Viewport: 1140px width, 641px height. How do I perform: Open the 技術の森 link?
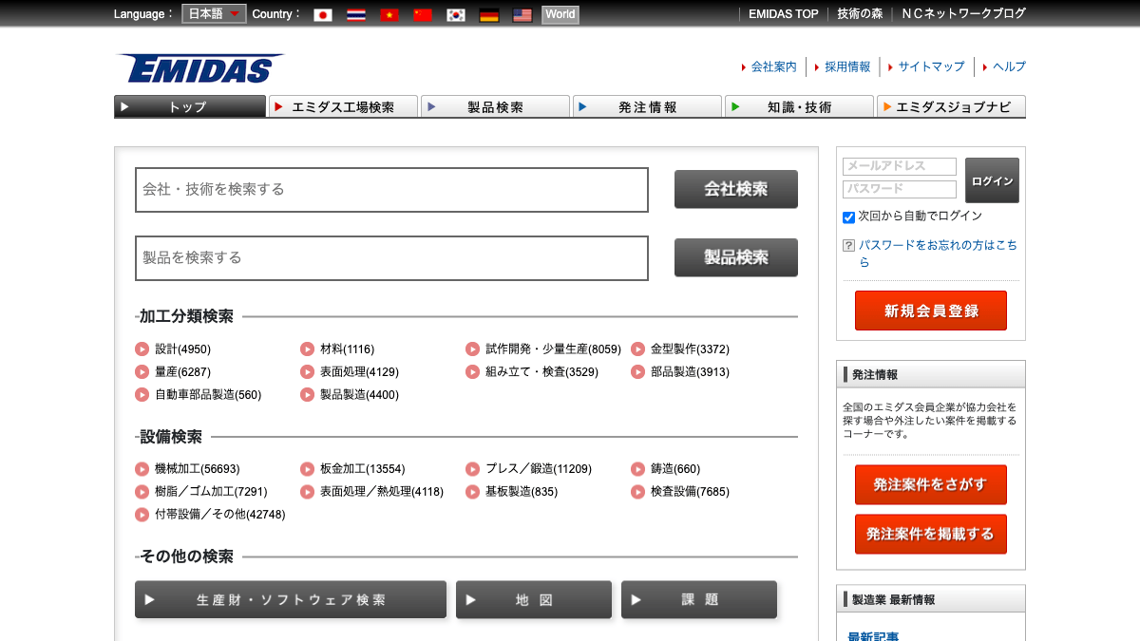[860, 14]
